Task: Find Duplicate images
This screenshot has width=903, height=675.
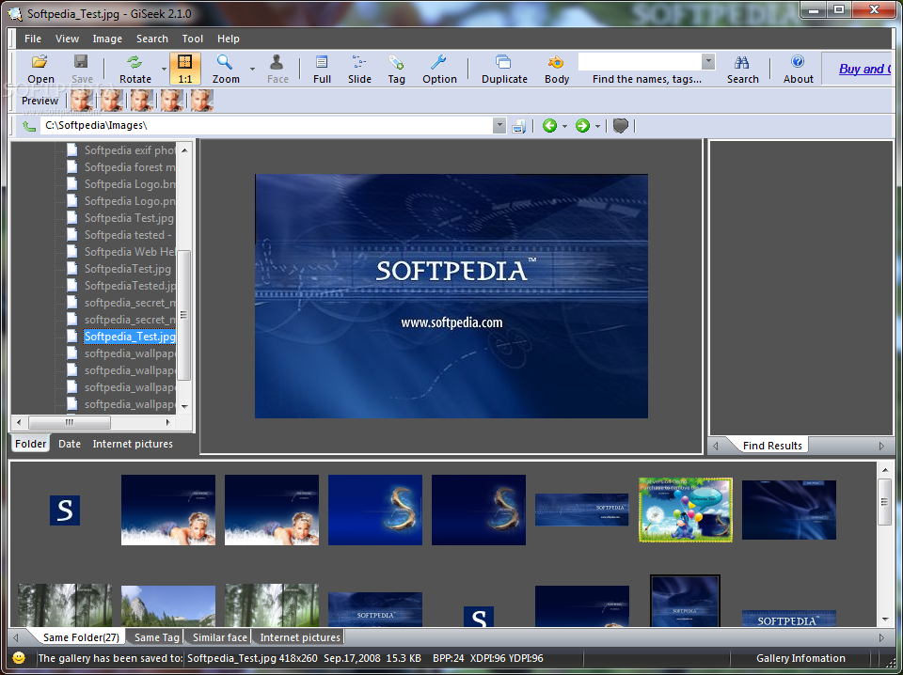Action: (504, 69)
